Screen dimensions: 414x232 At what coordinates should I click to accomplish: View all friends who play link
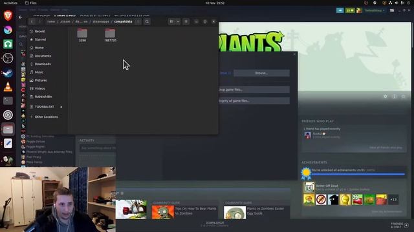click(x=386, y=148)
